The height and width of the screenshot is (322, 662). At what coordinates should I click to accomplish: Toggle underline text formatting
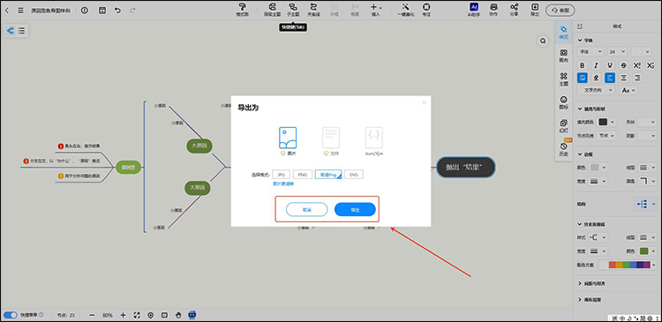(610, 65)
